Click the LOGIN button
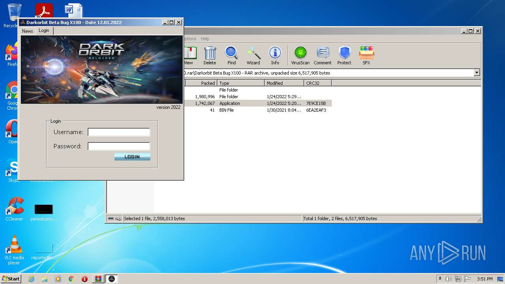 pyautogui.click(x=132, y=157)
